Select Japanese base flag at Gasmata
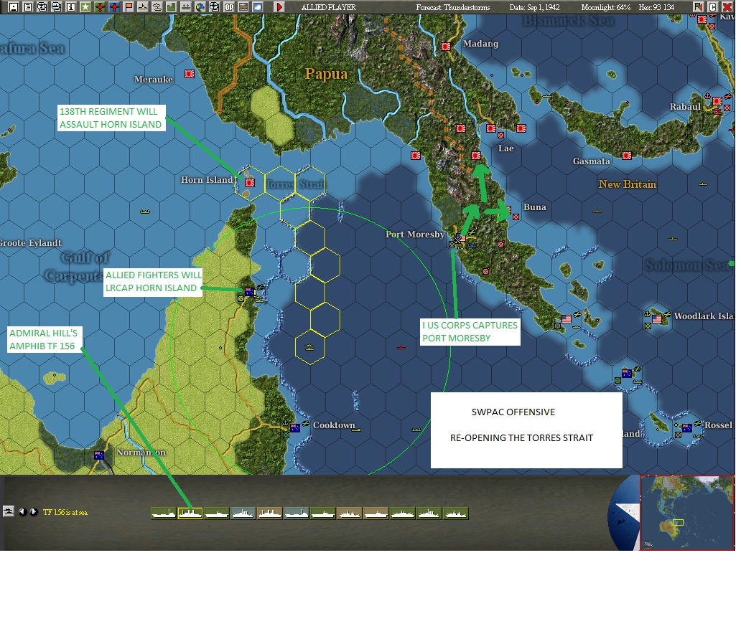741x644 pixels. pyautogui.click(x=627, y=156)
